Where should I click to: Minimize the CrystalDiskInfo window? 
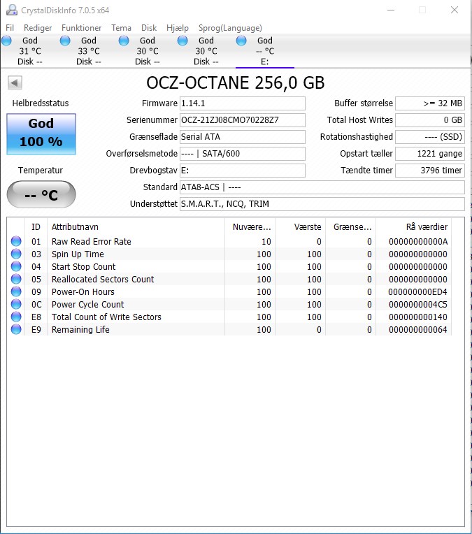point(391,10)
